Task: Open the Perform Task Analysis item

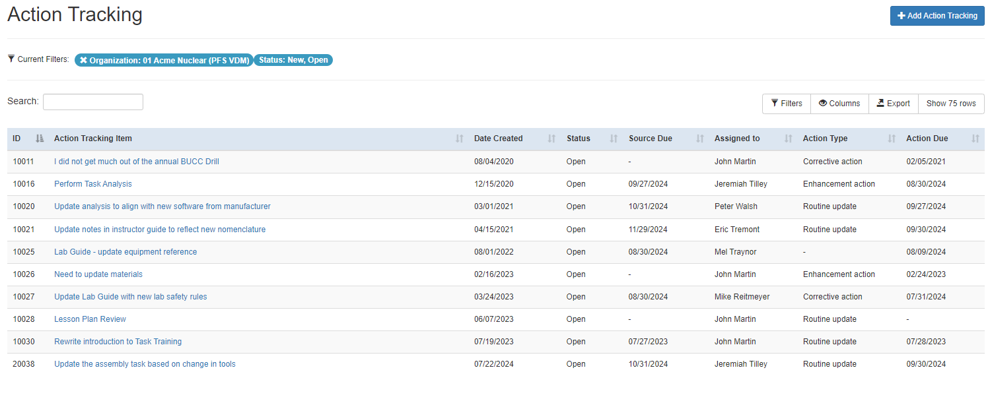Action: [x=93, y=184]
